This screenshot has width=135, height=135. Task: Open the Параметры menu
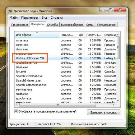click(30, 17)
